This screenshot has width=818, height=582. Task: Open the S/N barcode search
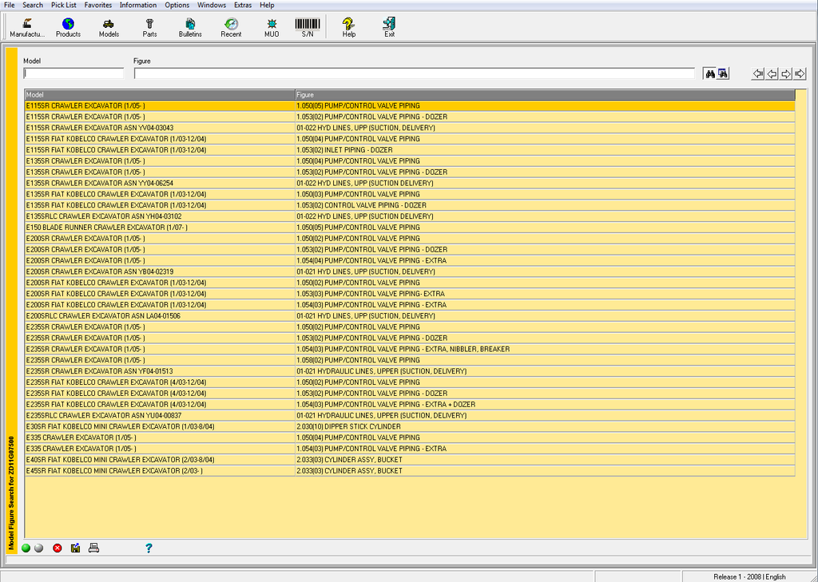coord(308,28)
